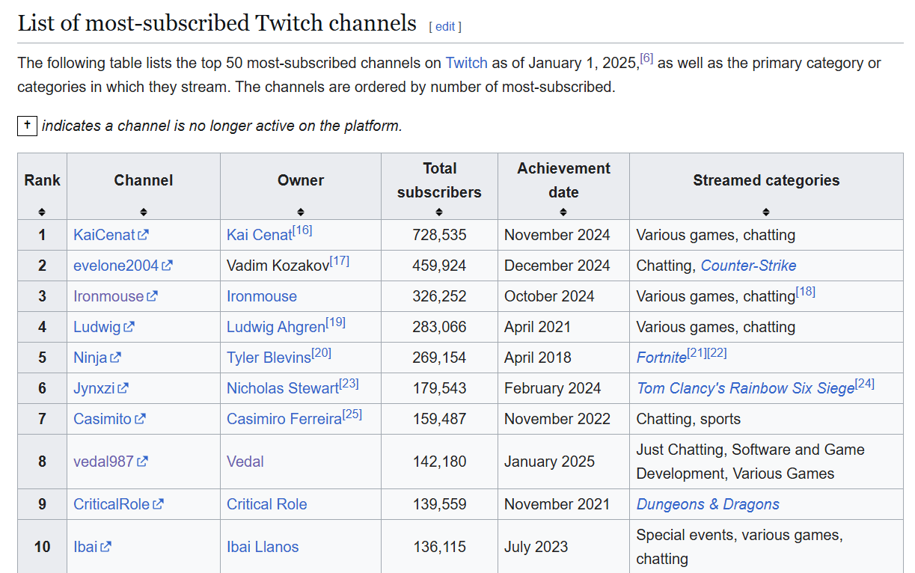Sort by Total subscribers column arrows

click(x=439, y=212)
